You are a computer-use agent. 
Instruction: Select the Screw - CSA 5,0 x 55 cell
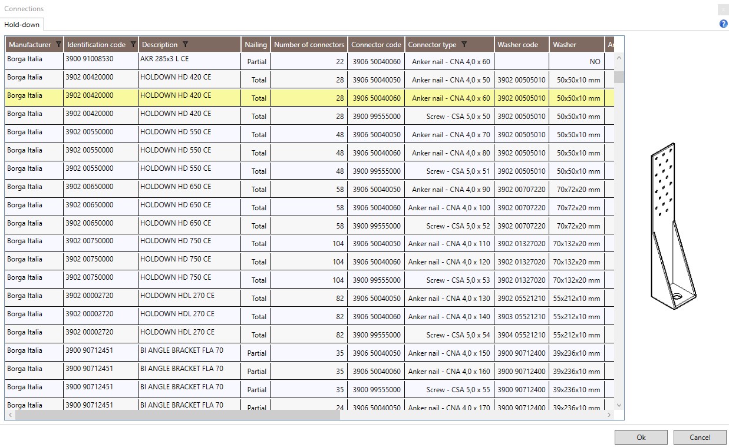point(450,389)
